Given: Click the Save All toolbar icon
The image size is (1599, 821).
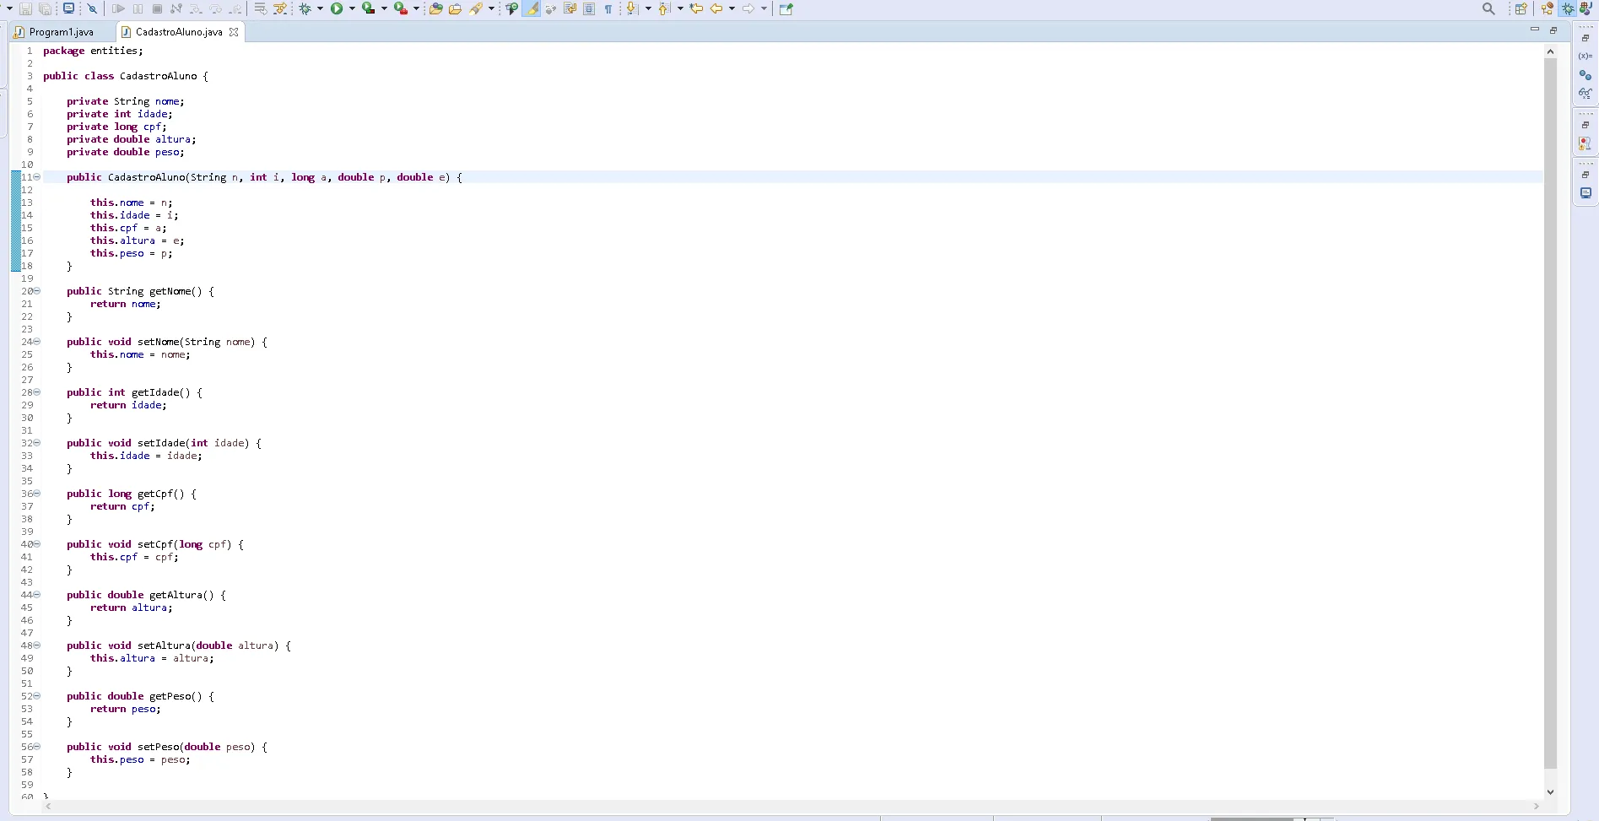Looking at the screenshot, I should pyautogui.click(x=46, y=9).
